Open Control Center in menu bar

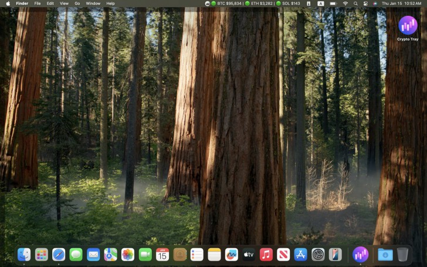(365, 4)
